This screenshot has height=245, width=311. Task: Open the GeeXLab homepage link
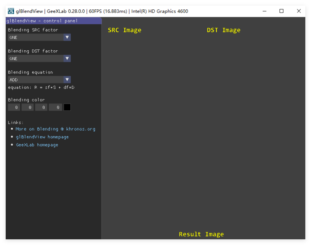(37, 145)
